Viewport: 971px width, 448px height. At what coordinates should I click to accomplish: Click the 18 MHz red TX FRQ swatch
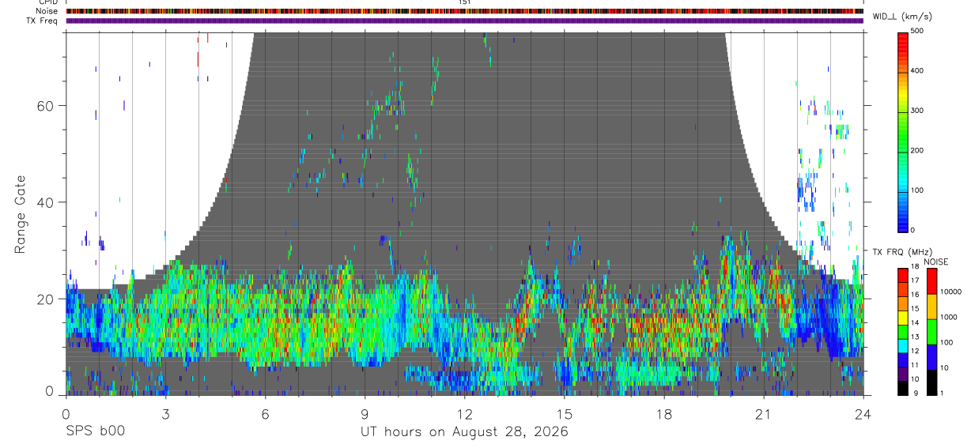tap(902, 274)
